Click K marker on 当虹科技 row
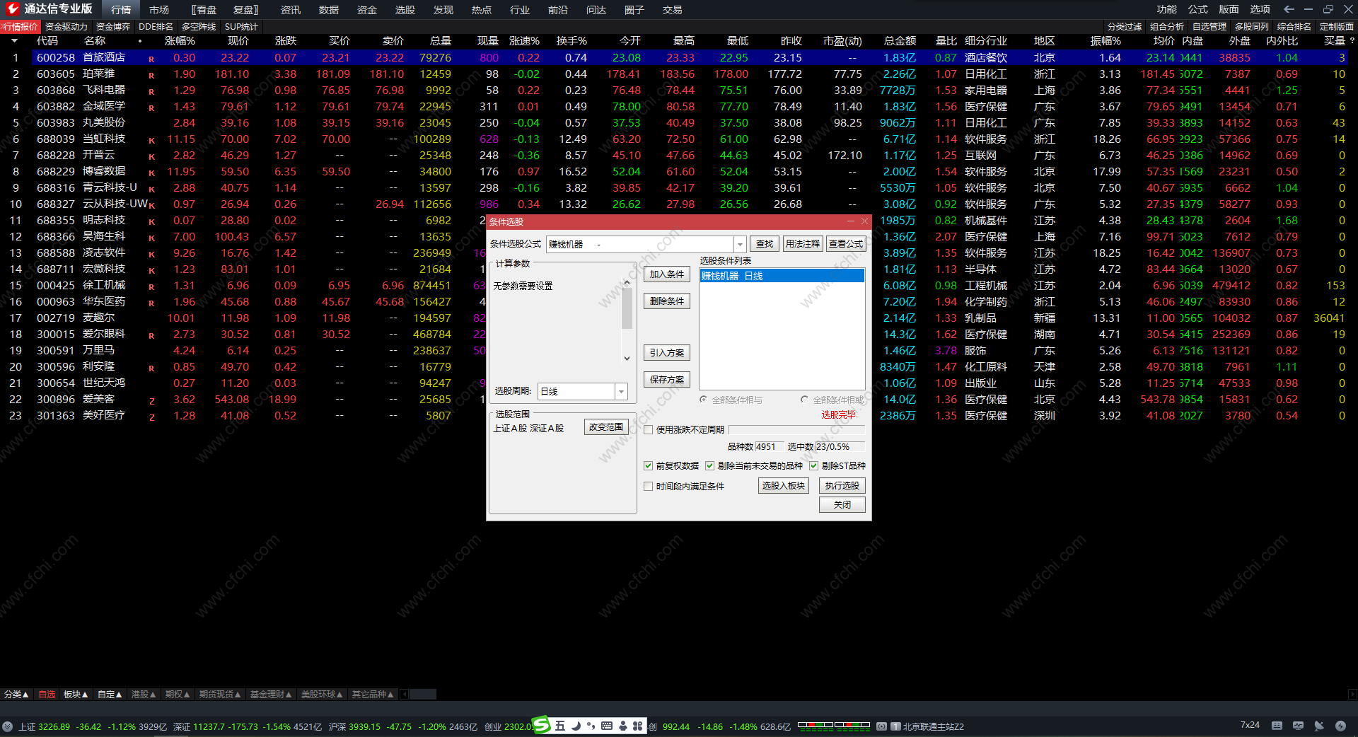This screenshot has height=737, width=1358. pos(151,140)
